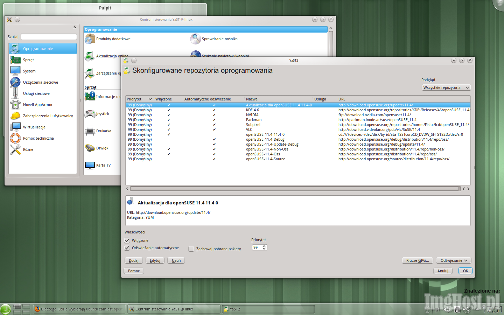Open the virtual desktop pager in the panel
This screenshot has width=504, height=315.
tap(21, 309)
